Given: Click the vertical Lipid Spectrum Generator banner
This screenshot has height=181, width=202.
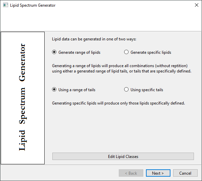Looking at the screenshot, I should click(x=23, y=98).
